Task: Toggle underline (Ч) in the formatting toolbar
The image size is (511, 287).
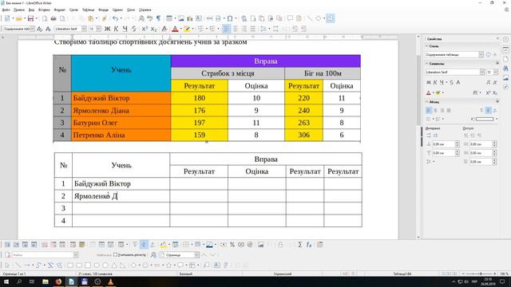Action: pos(125,29)
